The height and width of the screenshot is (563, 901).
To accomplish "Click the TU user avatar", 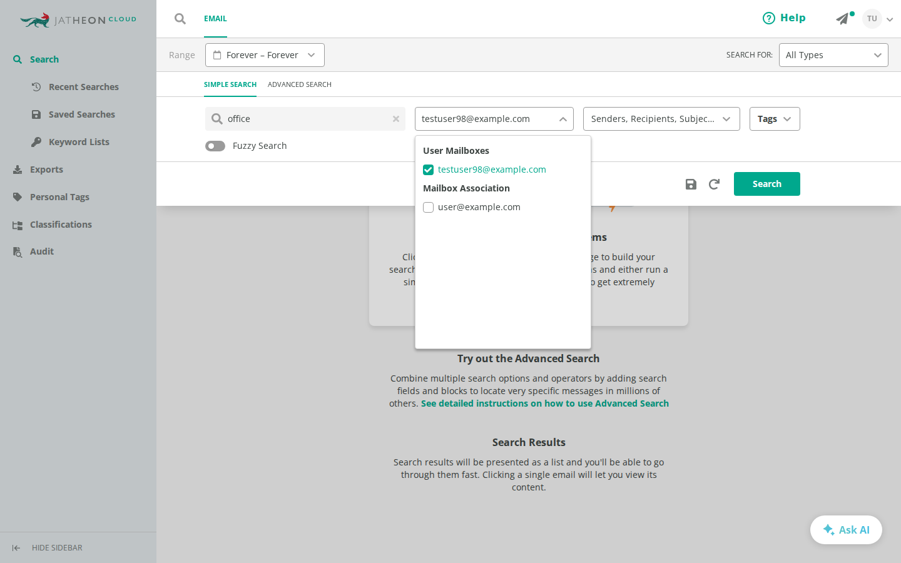I will [x=872, y=19].
